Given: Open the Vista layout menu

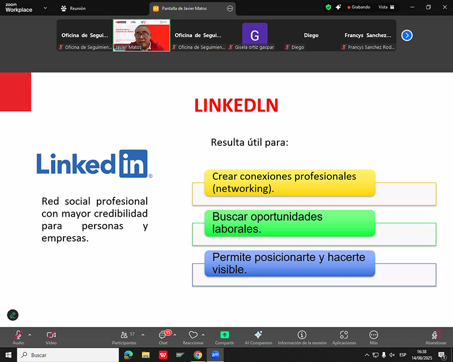Looking at the screenshot, I should click(x=386, y=7).
